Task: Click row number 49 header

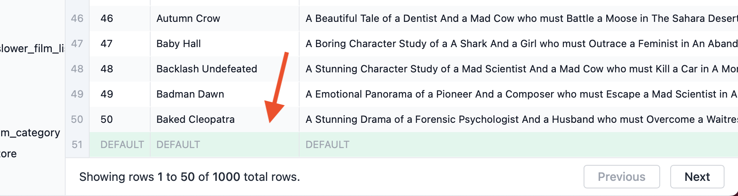Action: pyautogui.click(x=77, y=94)
